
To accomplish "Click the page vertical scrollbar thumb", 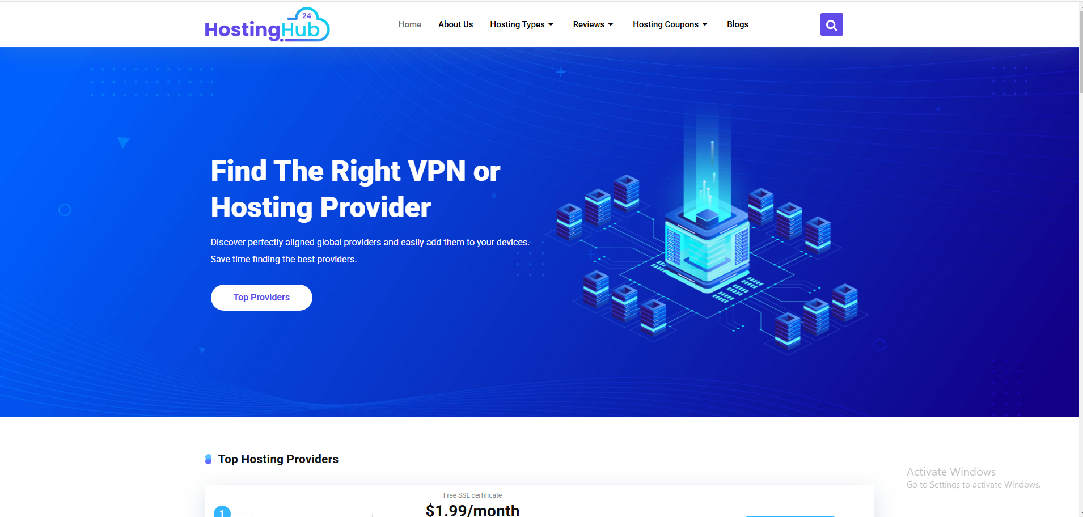I will 1081,51.
